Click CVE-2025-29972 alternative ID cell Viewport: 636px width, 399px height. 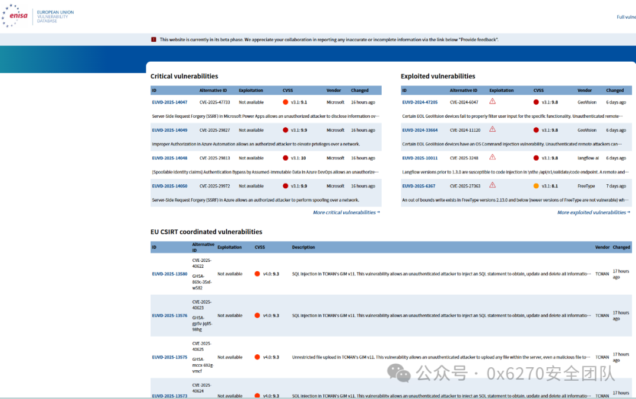point(214,186)
